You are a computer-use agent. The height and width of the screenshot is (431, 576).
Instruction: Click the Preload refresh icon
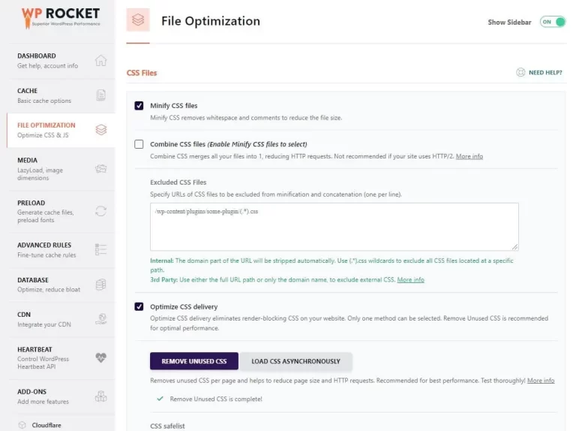pyautogui.click(x=100, y=211)
